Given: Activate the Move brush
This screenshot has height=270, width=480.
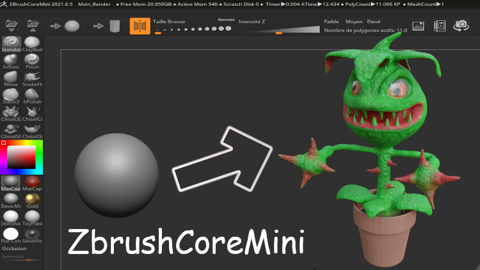Looking at the screenshot, I should pyautogui.click(x=11, y=77).
